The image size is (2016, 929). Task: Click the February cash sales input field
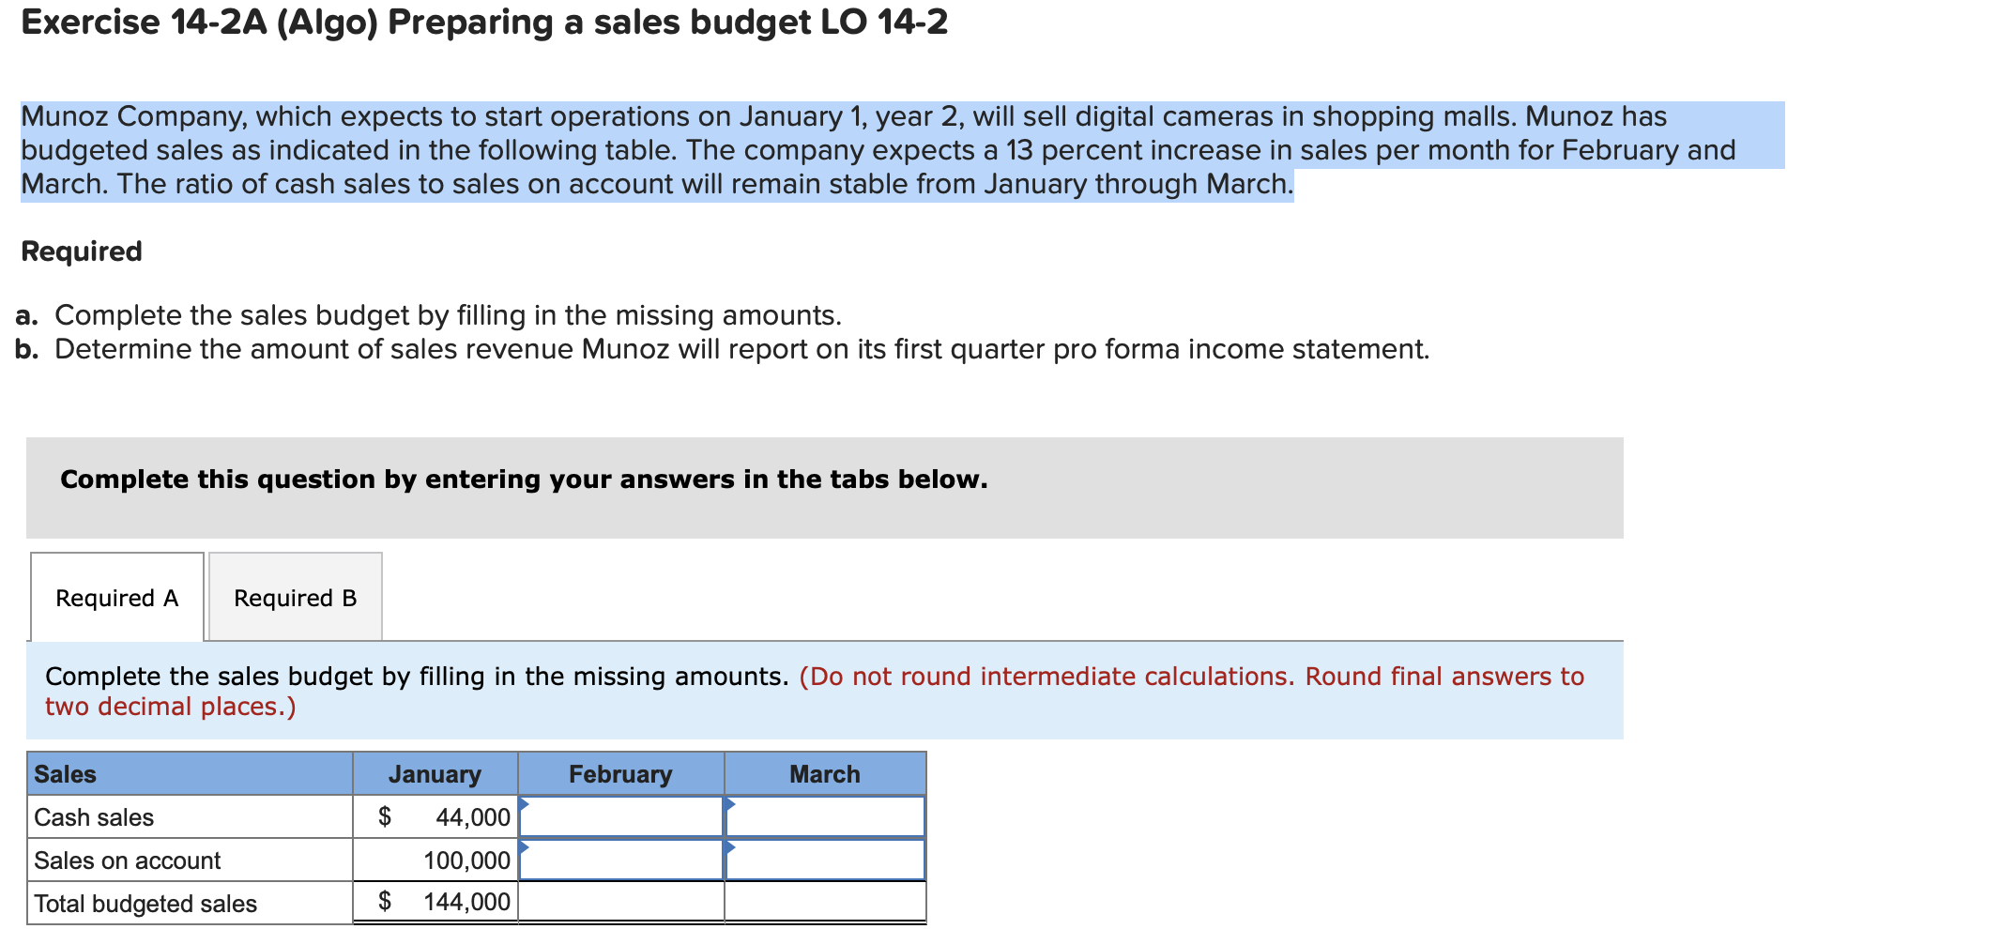click(624, 816)
